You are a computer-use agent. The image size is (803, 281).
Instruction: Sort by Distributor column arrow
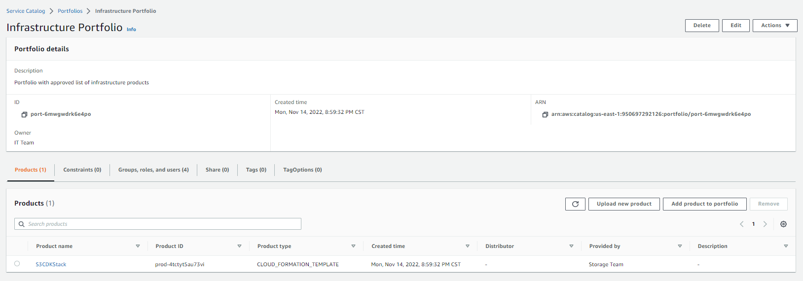click(571, 246)
